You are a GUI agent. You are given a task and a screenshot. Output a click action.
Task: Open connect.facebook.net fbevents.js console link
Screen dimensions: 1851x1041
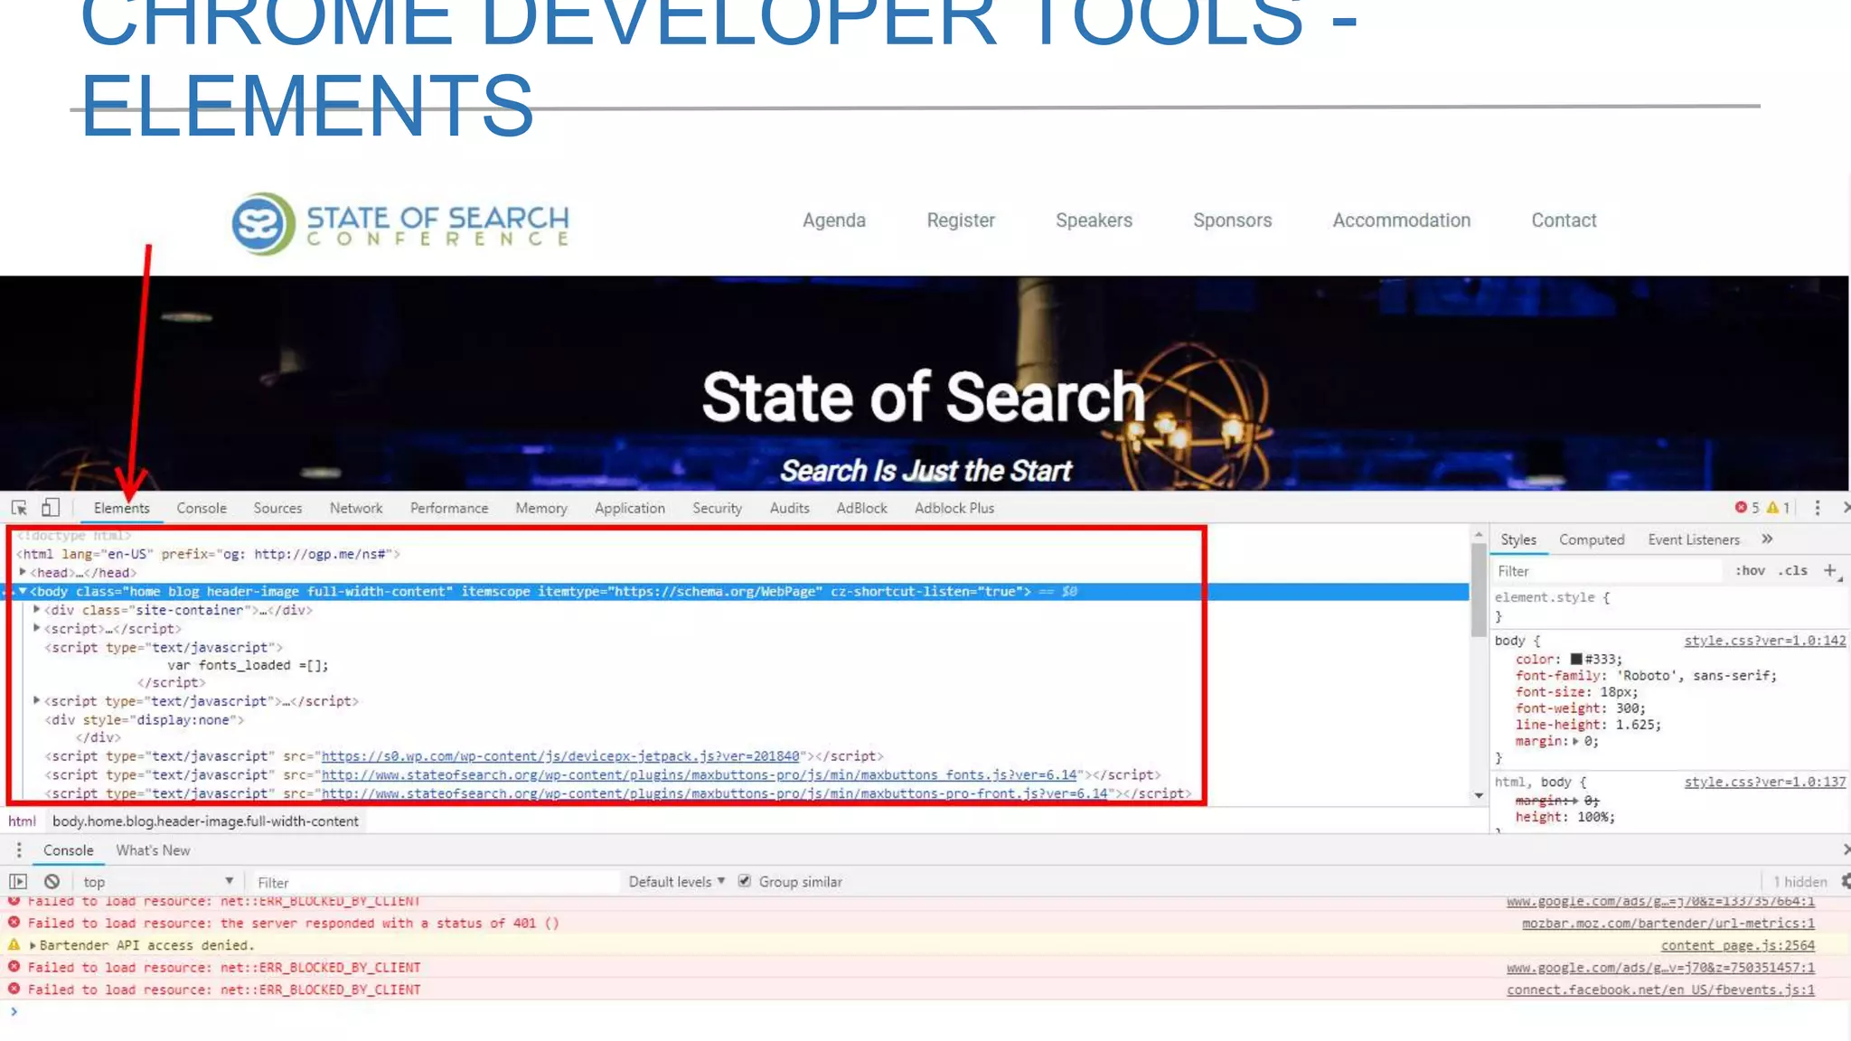pyautogui.click(x=1660, y=989)
